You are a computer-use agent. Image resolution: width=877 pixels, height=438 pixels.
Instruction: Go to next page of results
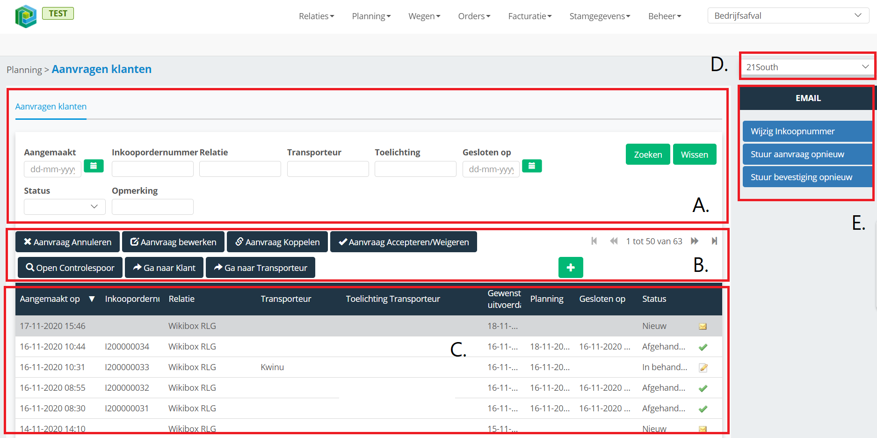tap(695, 241)
